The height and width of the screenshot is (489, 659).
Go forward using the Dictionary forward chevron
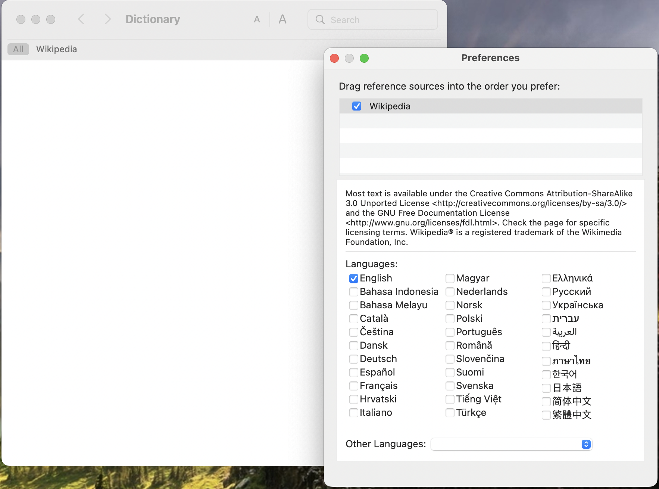tap(107, 19)
